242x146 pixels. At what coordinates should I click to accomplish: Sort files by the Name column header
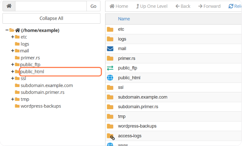pos(124,19)
